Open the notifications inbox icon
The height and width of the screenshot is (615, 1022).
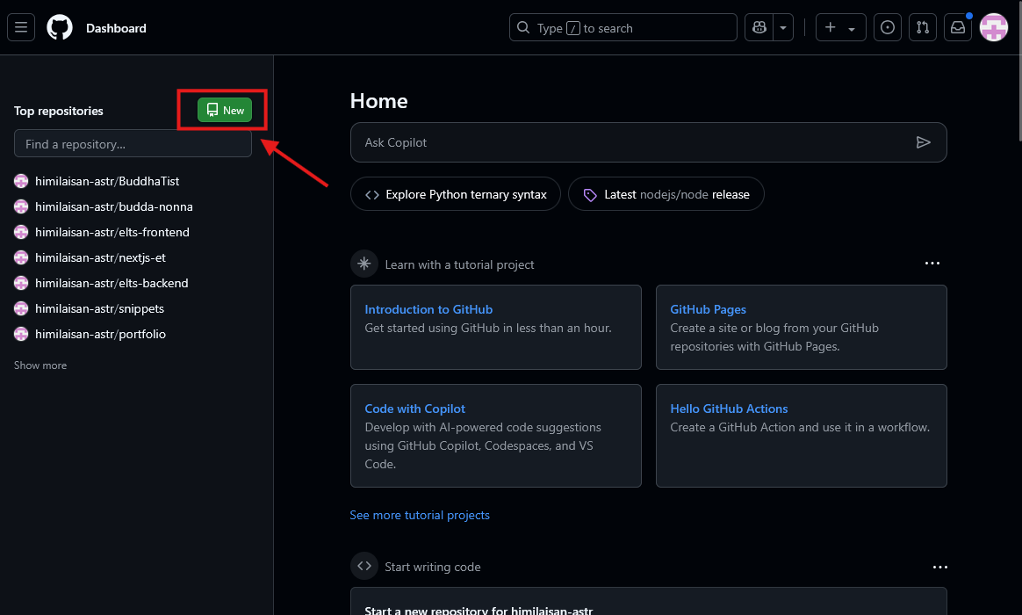958,27
